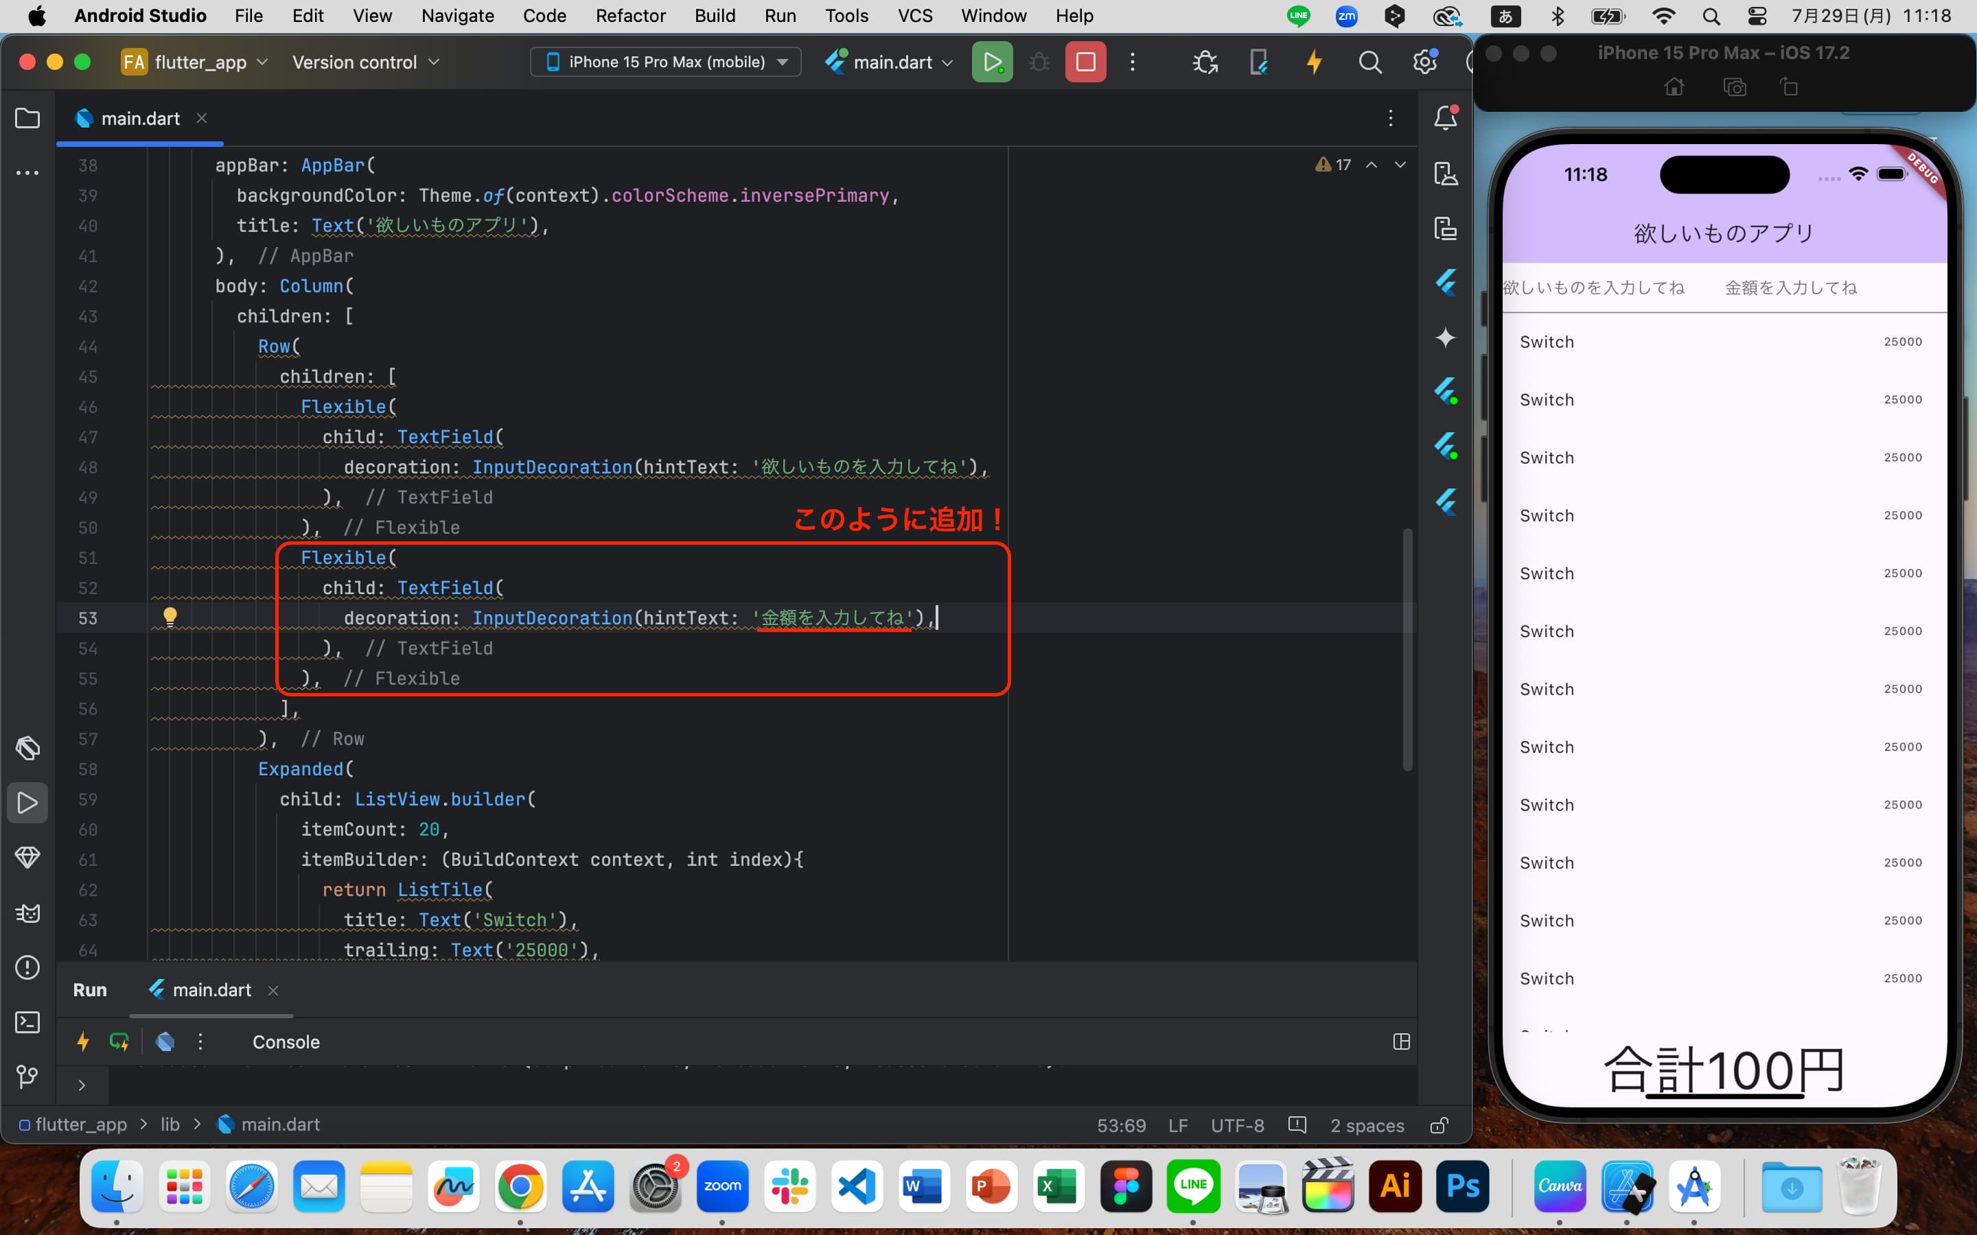Select the Refactor menu item

629,16
